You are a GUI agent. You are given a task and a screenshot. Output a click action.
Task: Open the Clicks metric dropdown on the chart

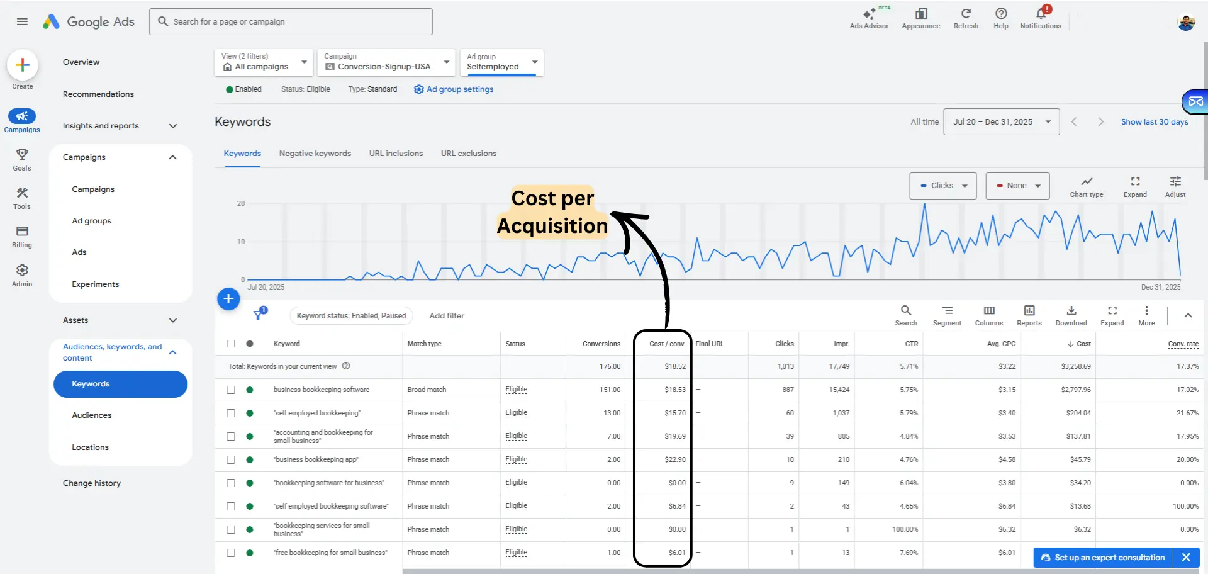pyautogui.click(x=942, y=186)
